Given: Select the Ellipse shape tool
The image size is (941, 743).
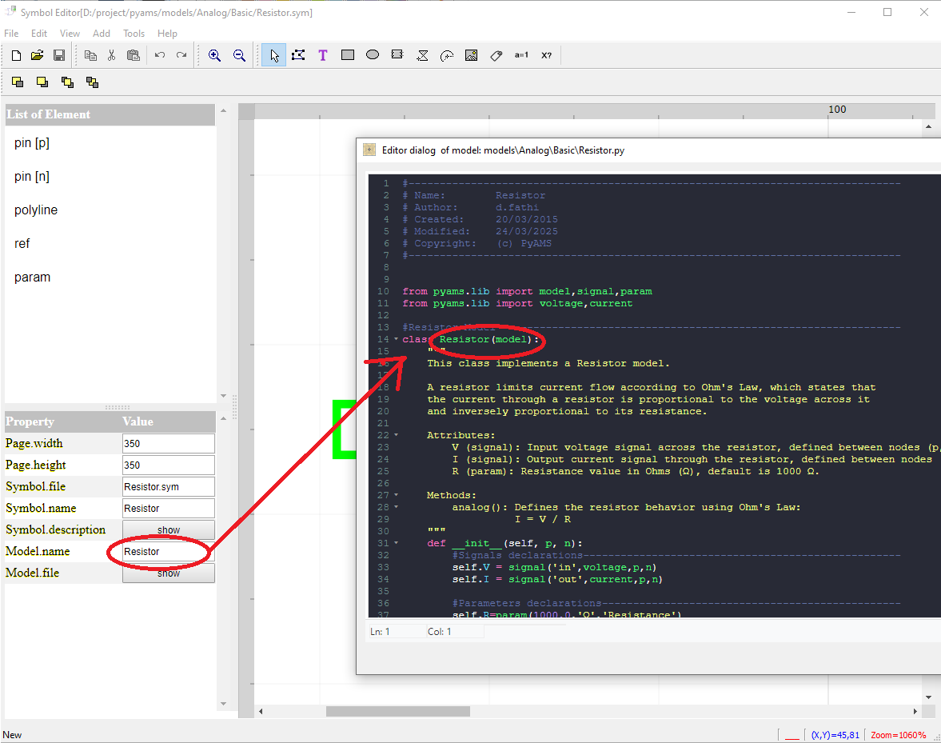Looking at the screenshot, I should point(373,55).
